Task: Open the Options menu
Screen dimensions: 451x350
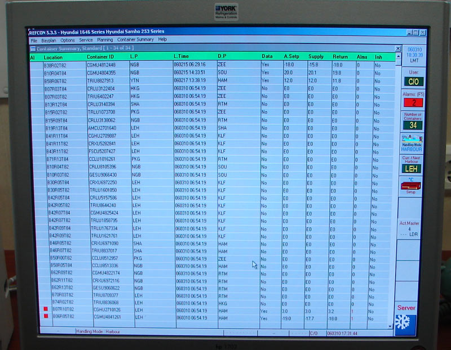Action: coord(68,41)
